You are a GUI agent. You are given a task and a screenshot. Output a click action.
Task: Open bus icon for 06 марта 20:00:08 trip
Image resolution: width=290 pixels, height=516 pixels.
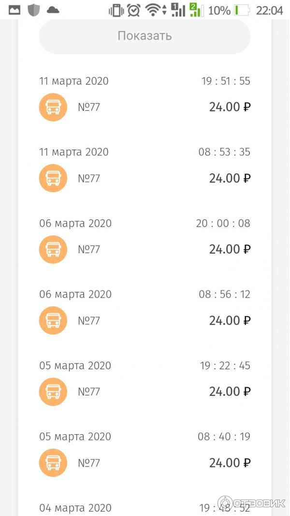click(x=53, y=249)
